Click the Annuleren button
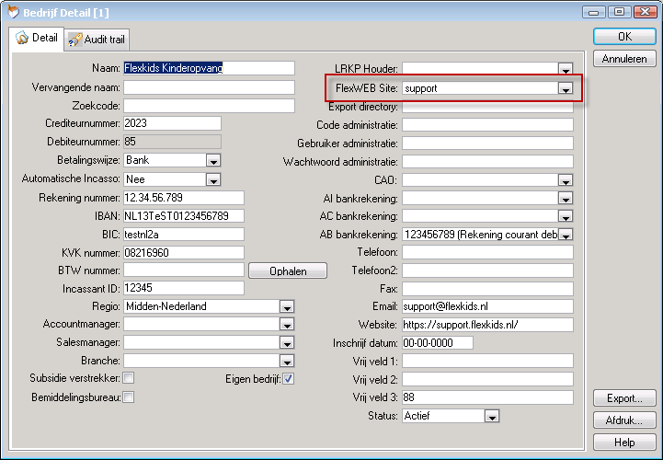 click(x=624, y=59)
